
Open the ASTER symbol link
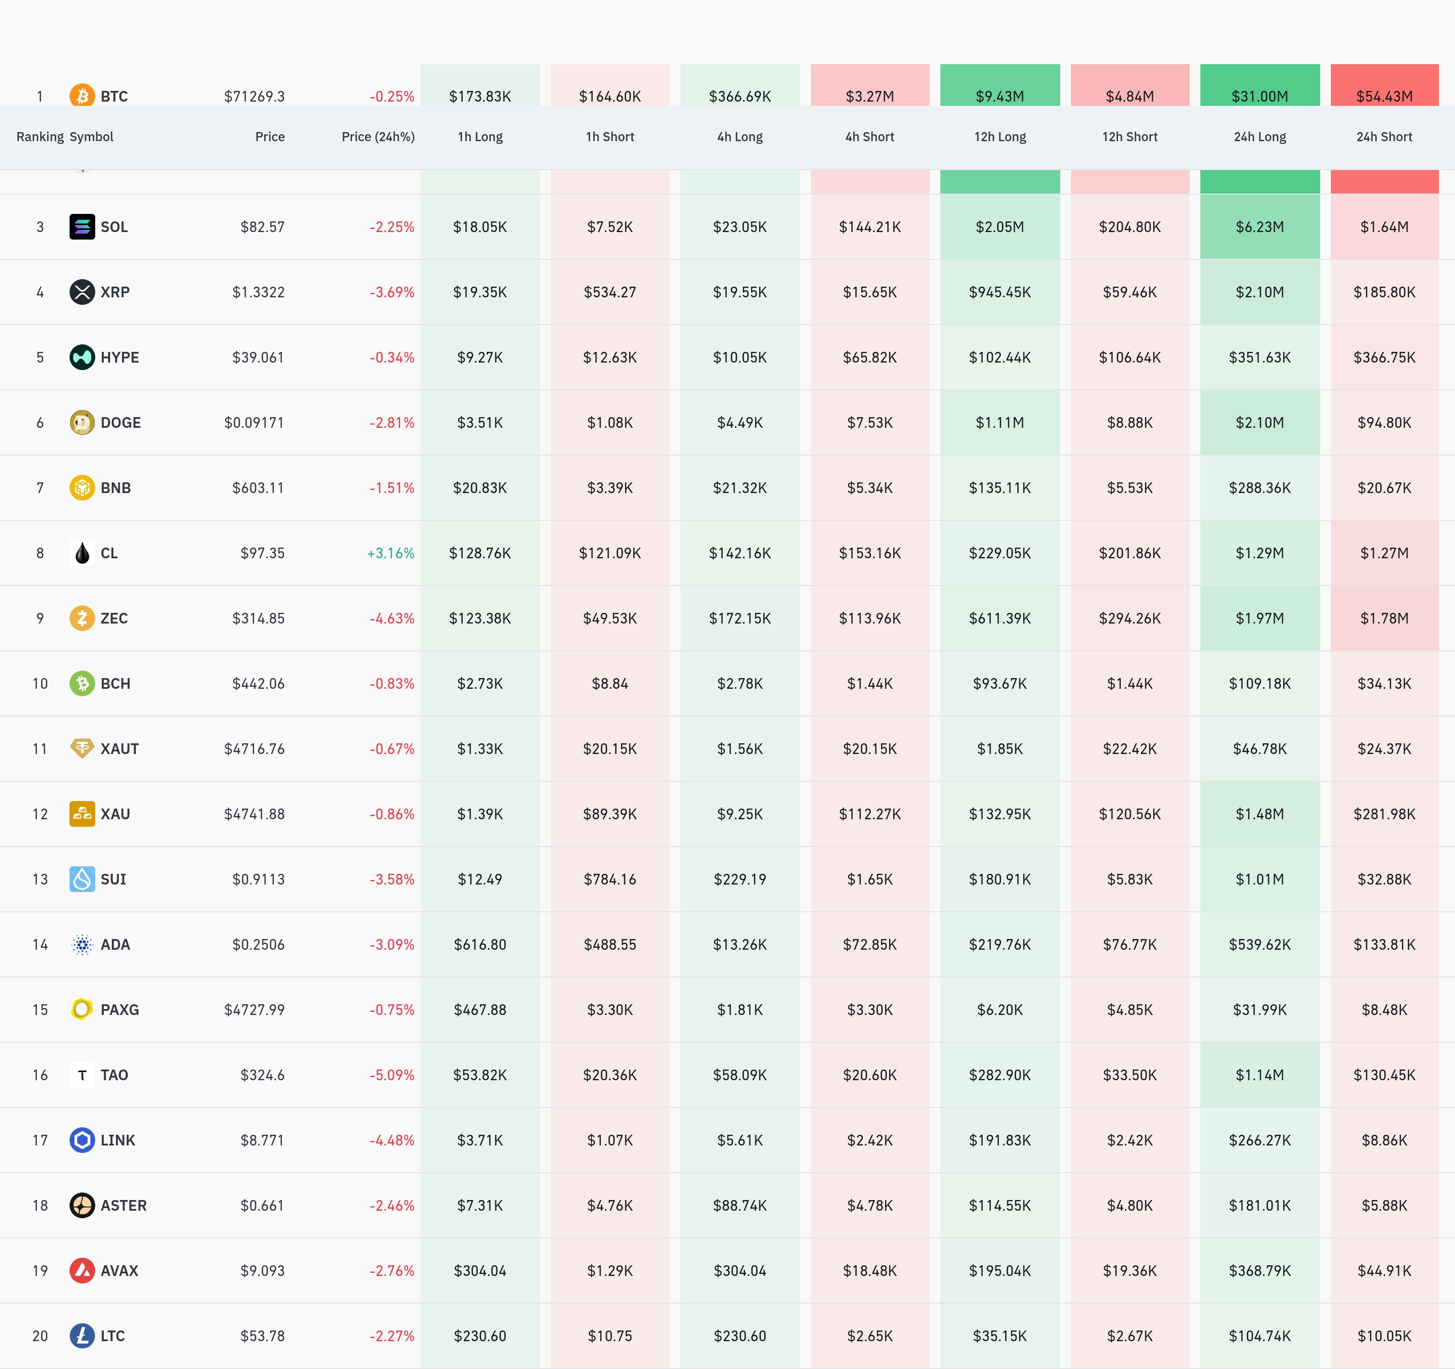coord(123,1205)
